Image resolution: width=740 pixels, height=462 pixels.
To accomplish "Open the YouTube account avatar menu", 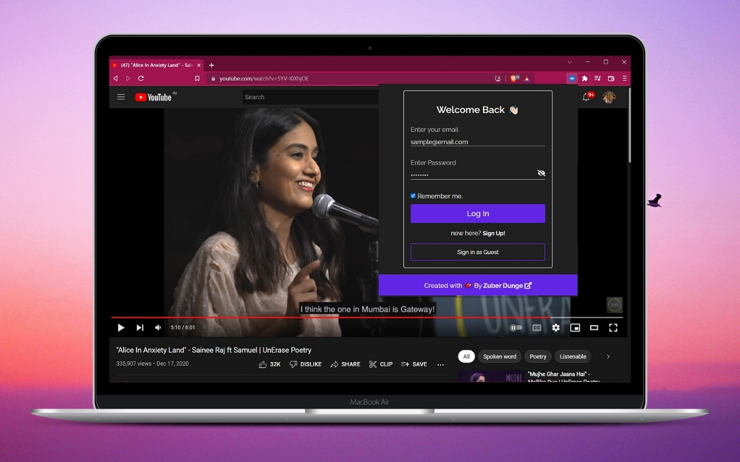I will click(609, 97).
